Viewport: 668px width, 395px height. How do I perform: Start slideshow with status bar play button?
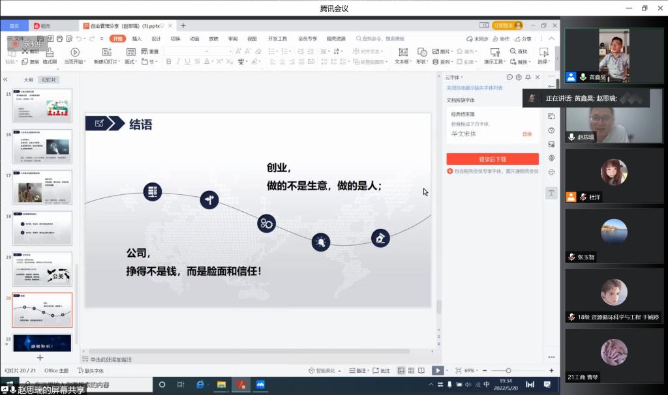pos(437,370)
